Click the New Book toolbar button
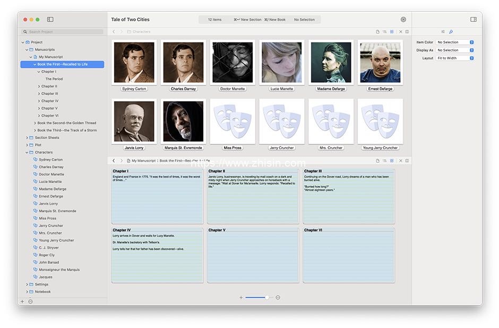This screenshot has width=499, height=328. pyautogui.click(x=274, y=20)
